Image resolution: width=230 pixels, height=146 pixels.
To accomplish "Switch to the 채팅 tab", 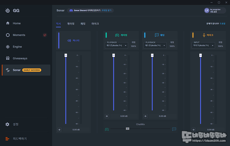I will click(83, 24).
